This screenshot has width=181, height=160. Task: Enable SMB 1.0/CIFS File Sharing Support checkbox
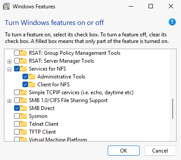pyautogui.click(x=17, y=100)
